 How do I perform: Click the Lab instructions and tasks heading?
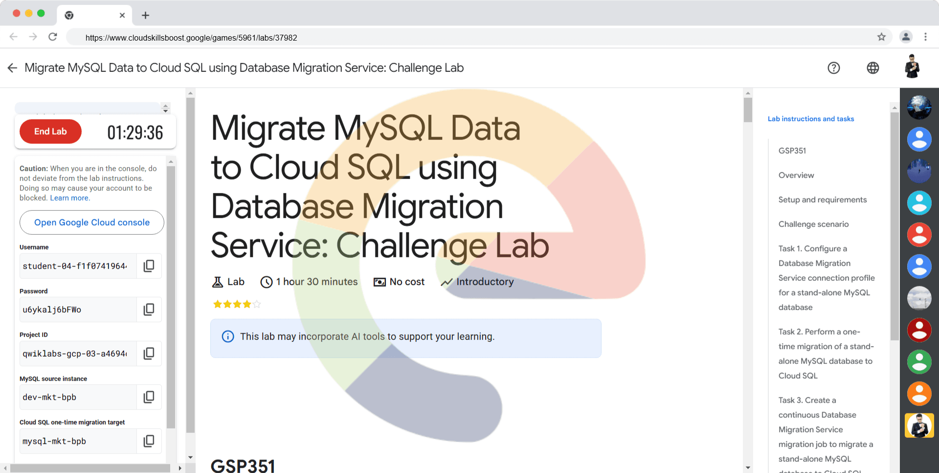(x=811, y=119)
